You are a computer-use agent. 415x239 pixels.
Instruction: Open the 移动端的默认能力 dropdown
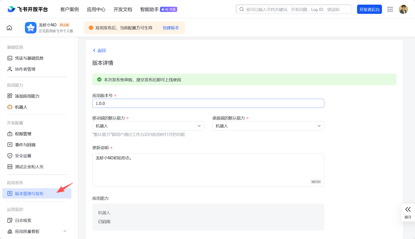(x=148, y=126)
